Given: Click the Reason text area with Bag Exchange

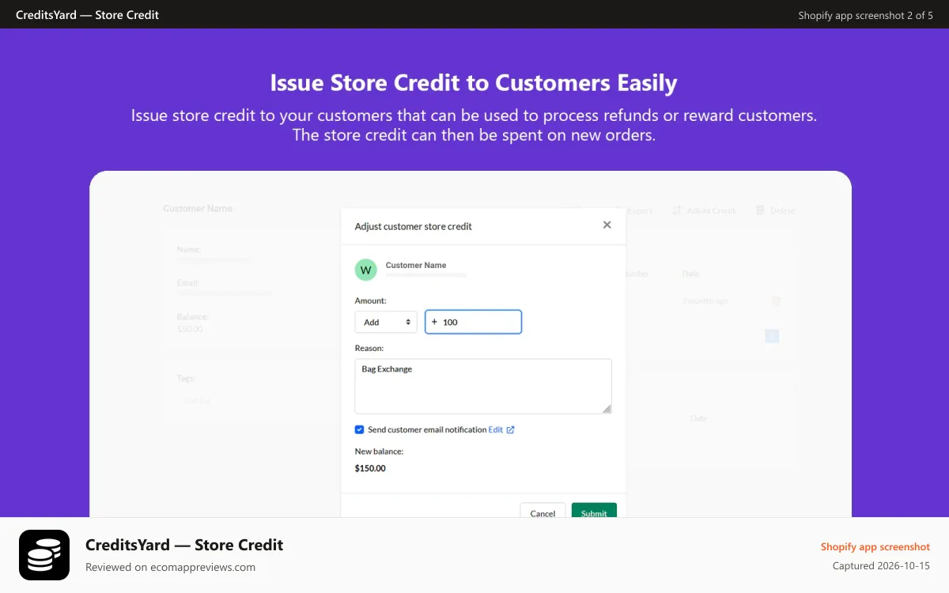Looking at the screenshot, I should [x=483, y=386].
